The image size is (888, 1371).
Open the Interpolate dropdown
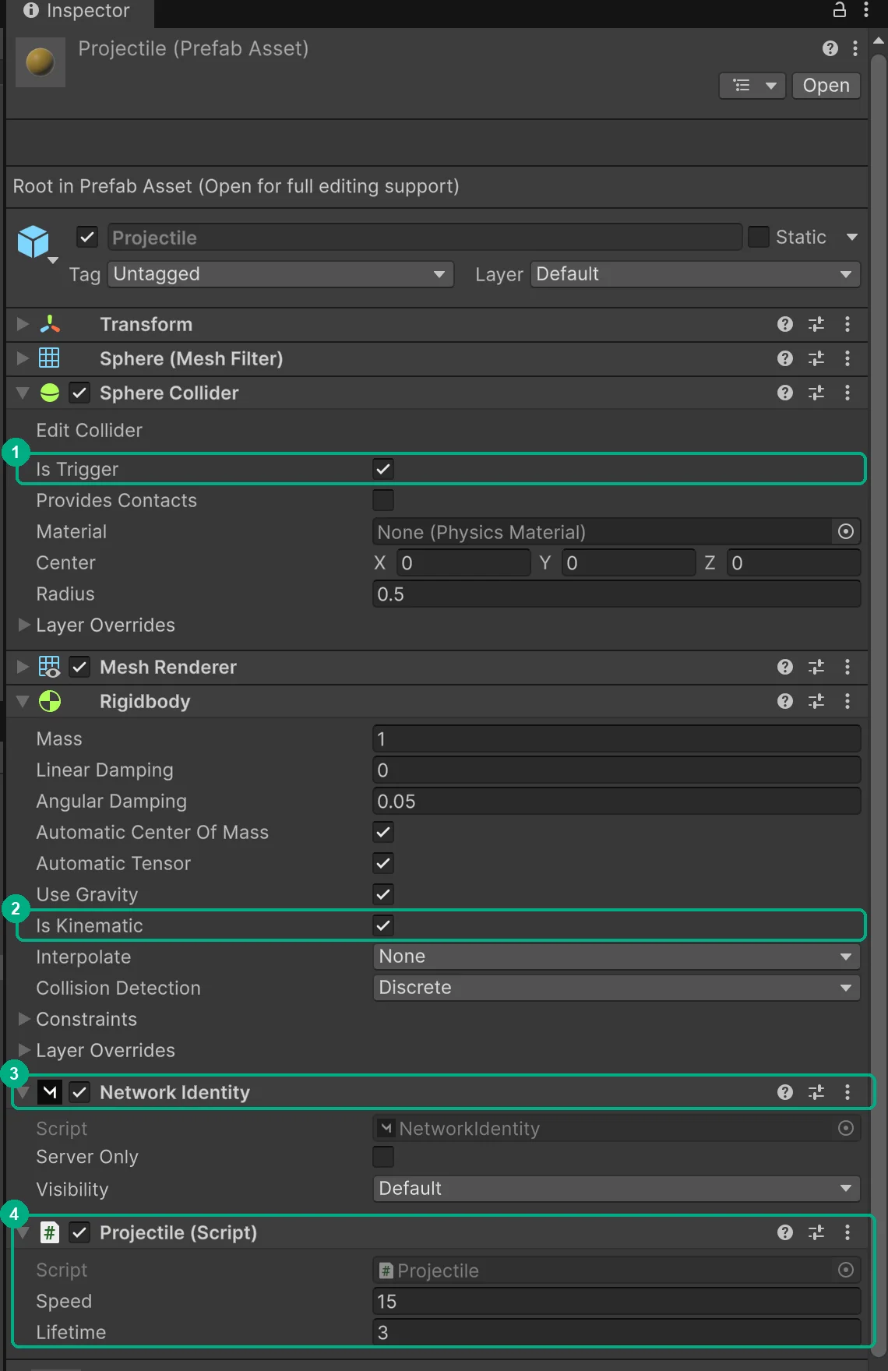pyautogui.click(x=617, y=957)
